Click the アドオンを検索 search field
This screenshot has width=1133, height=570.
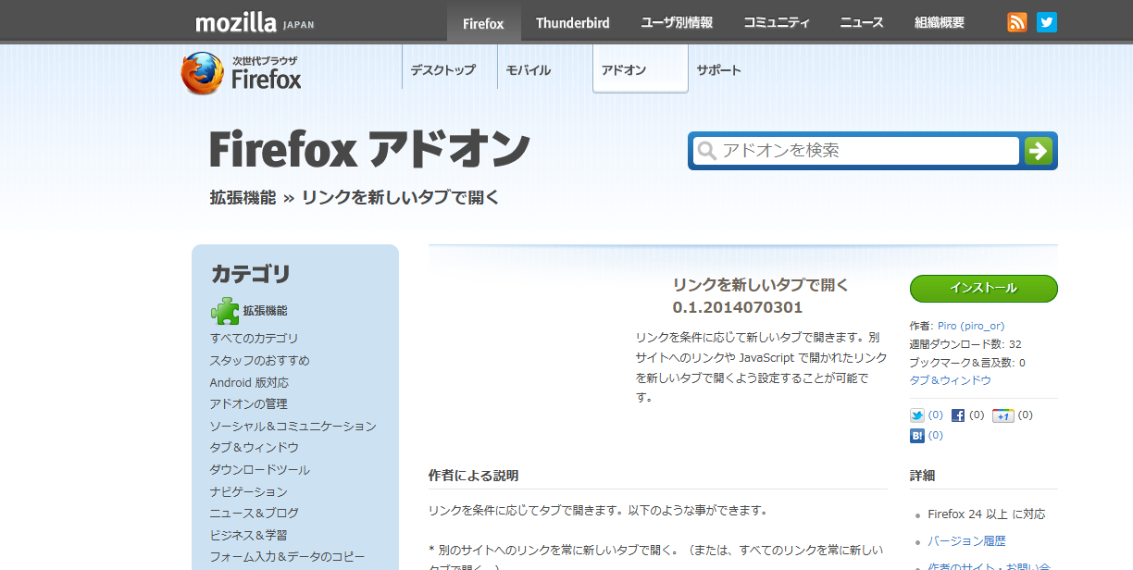[x=865, y=151]
